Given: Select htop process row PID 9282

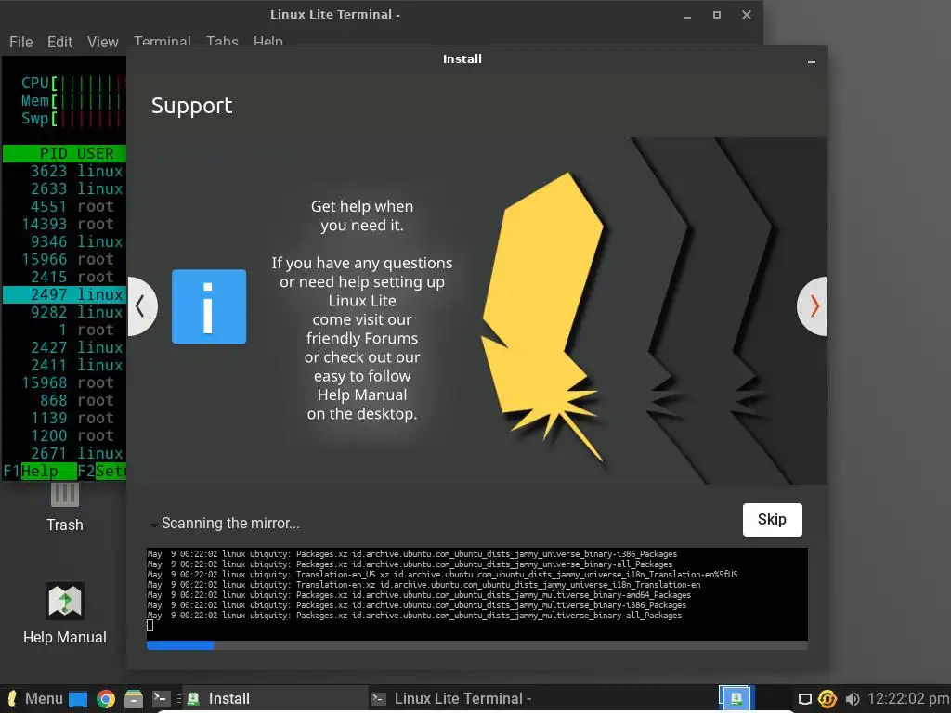Looking at the screenshot, I should (64, 312).
